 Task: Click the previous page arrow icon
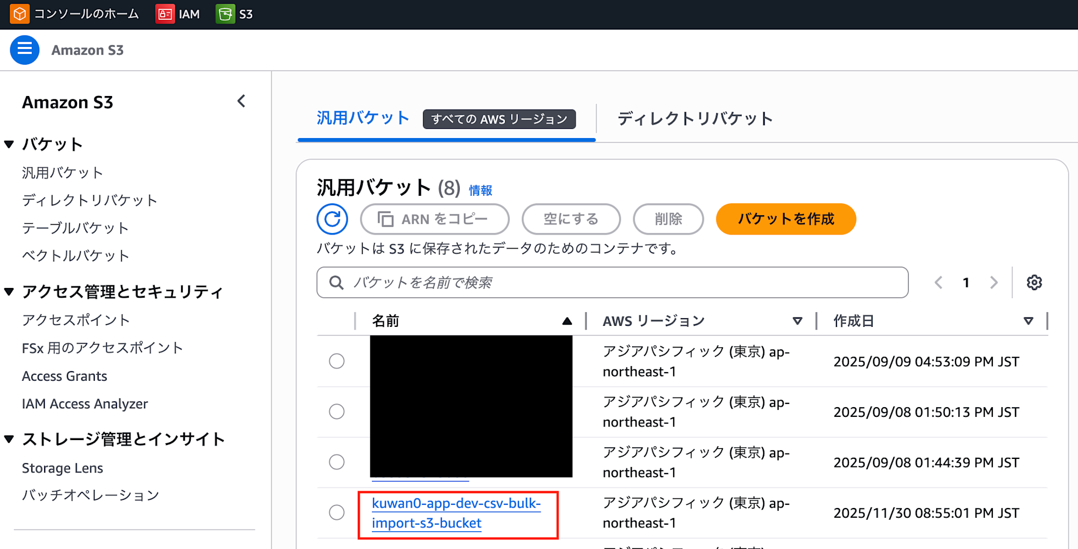tap(939, 282)
